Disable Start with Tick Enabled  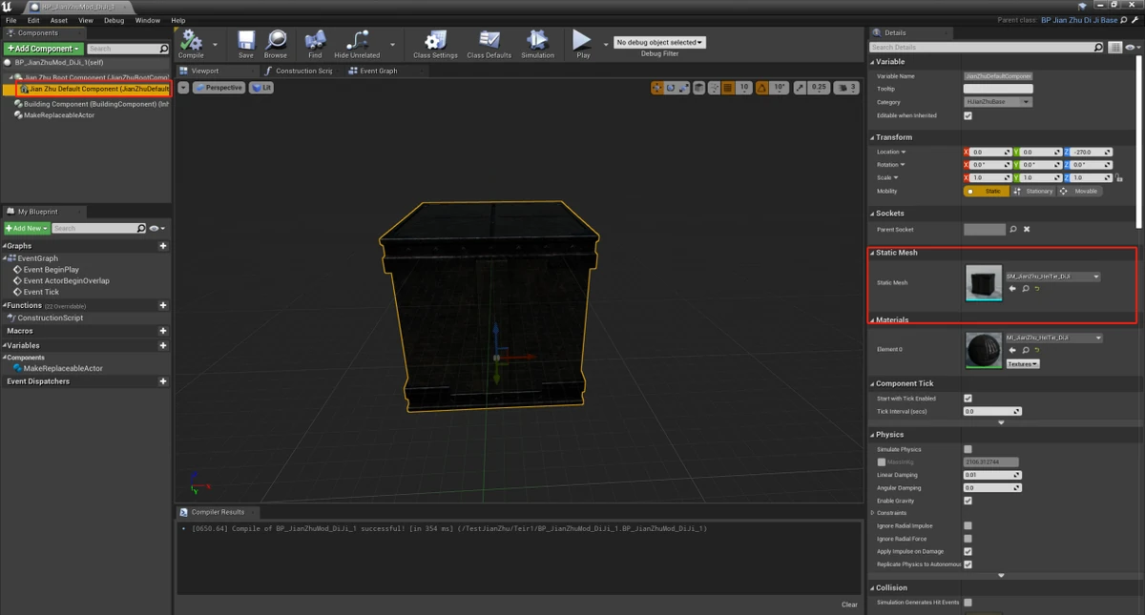[968, 399]
